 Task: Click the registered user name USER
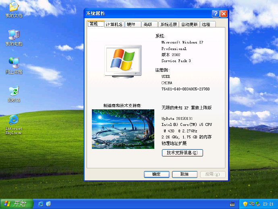pos(166,76)
